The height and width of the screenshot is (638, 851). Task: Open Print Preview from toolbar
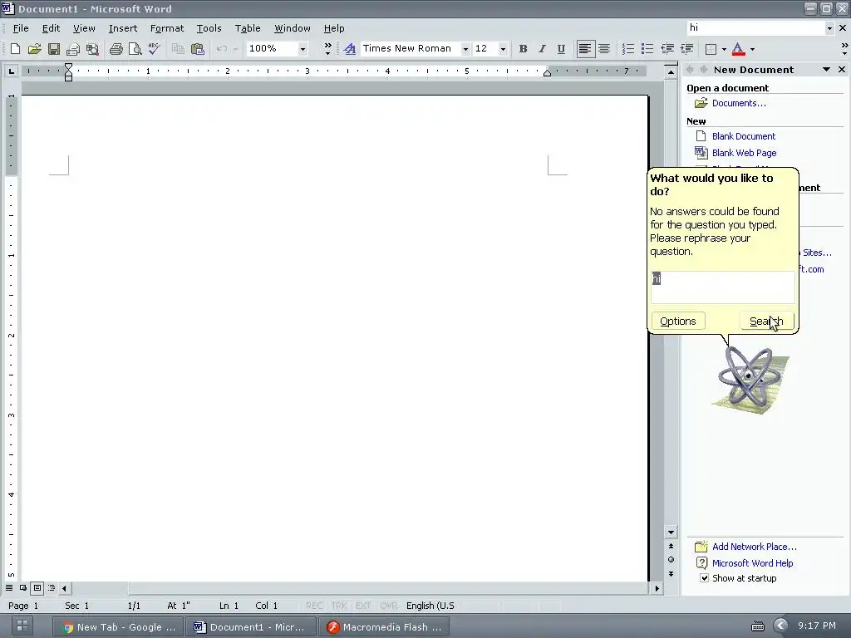click(x=135, y=49)
